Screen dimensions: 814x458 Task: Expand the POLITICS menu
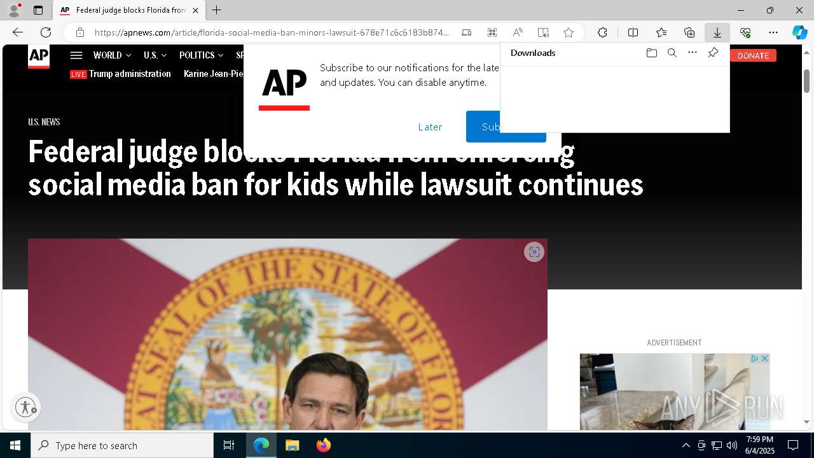pyautogui.click(x=201, y=55)
